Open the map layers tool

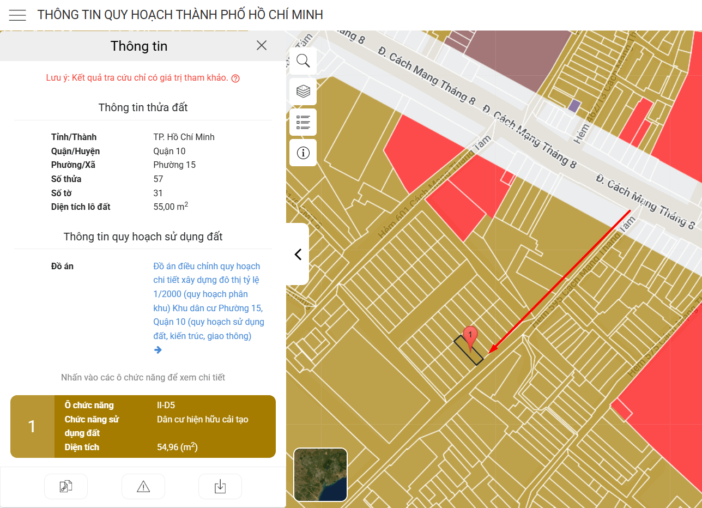303,91
